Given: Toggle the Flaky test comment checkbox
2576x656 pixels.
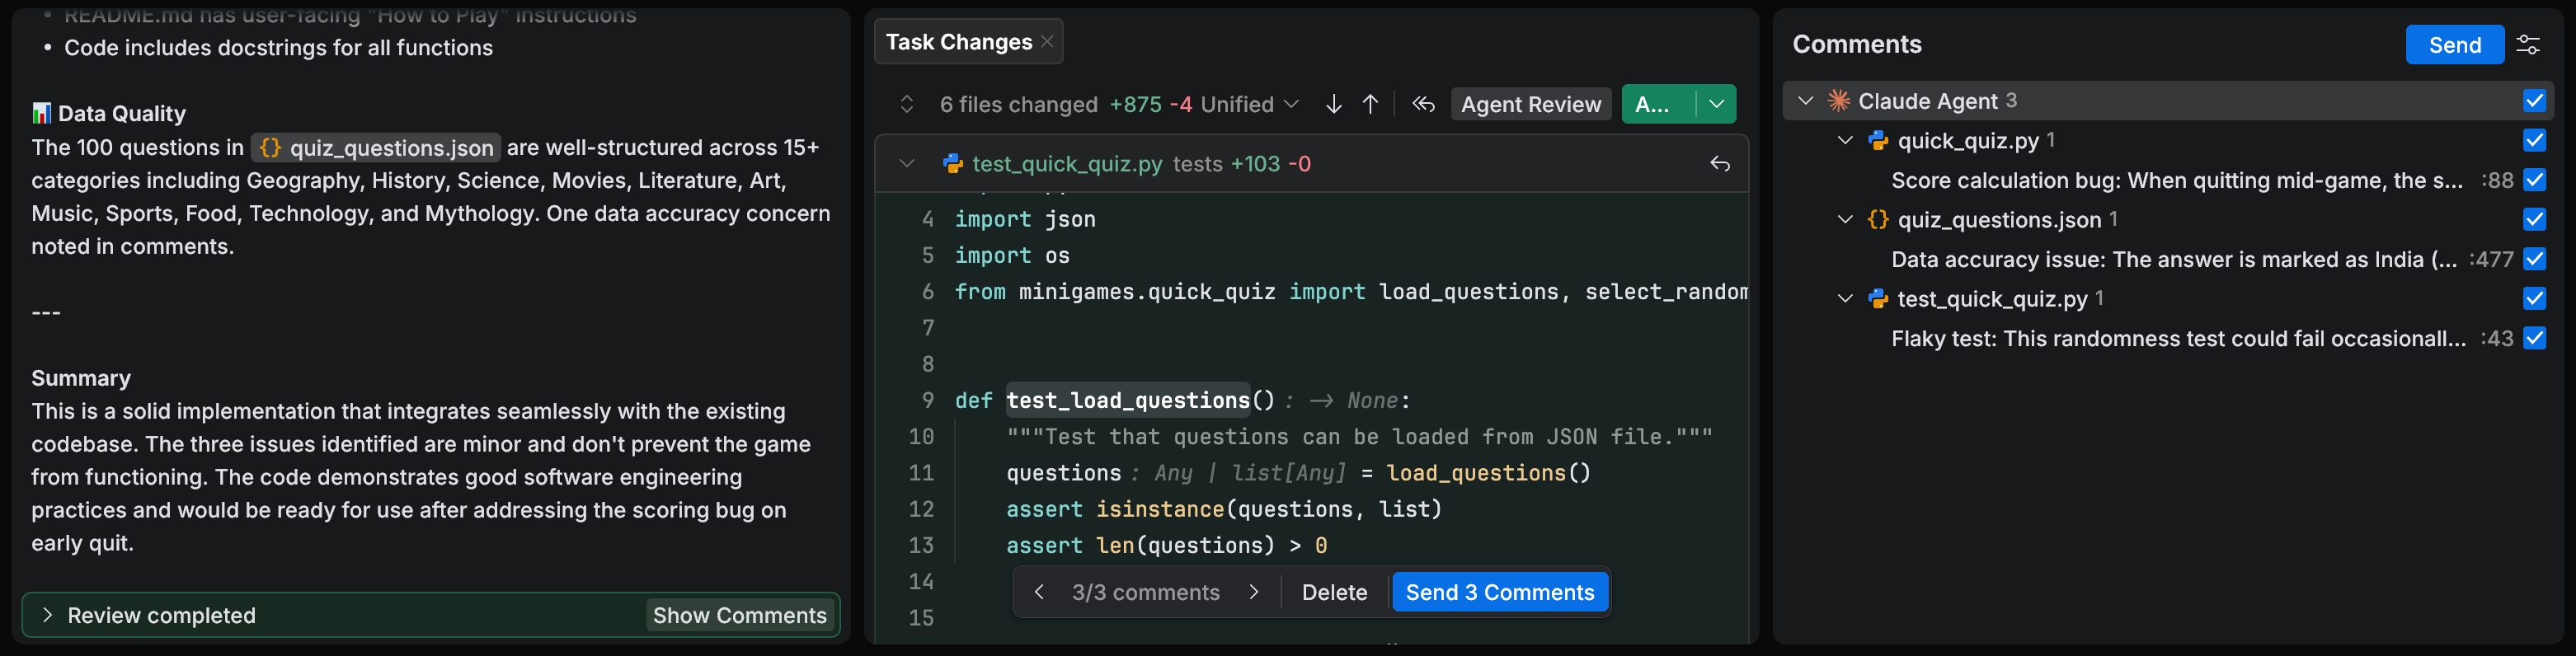Looking at the screenshot, I should [x=2533, y=338].
